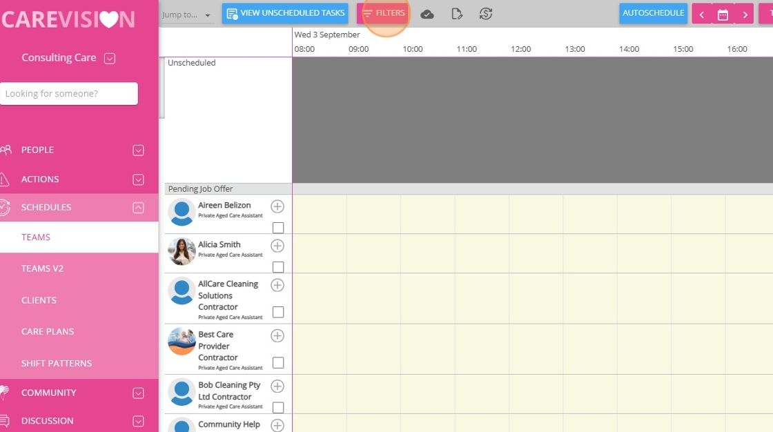Viewport: 773px width, 432px height.
Task: Click plus icon for Best Care Provider
Action: 277,336
